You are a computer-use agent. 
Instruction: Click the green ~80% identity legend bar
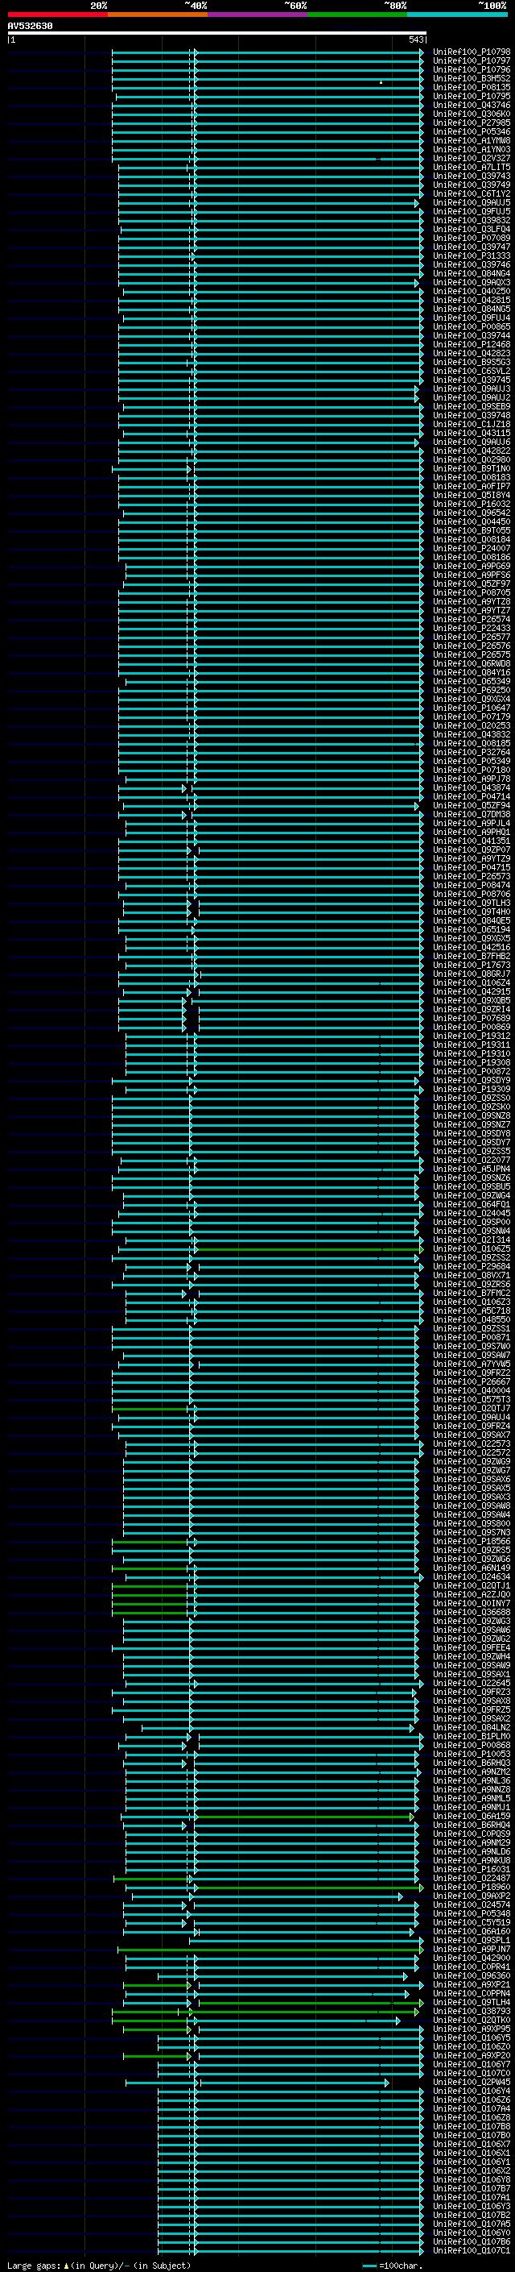pyautogui.click(x=357, y=15)
